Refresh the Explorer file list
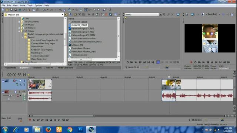The height and width of the screenshot is (133, 237). (x=70, y=14)
